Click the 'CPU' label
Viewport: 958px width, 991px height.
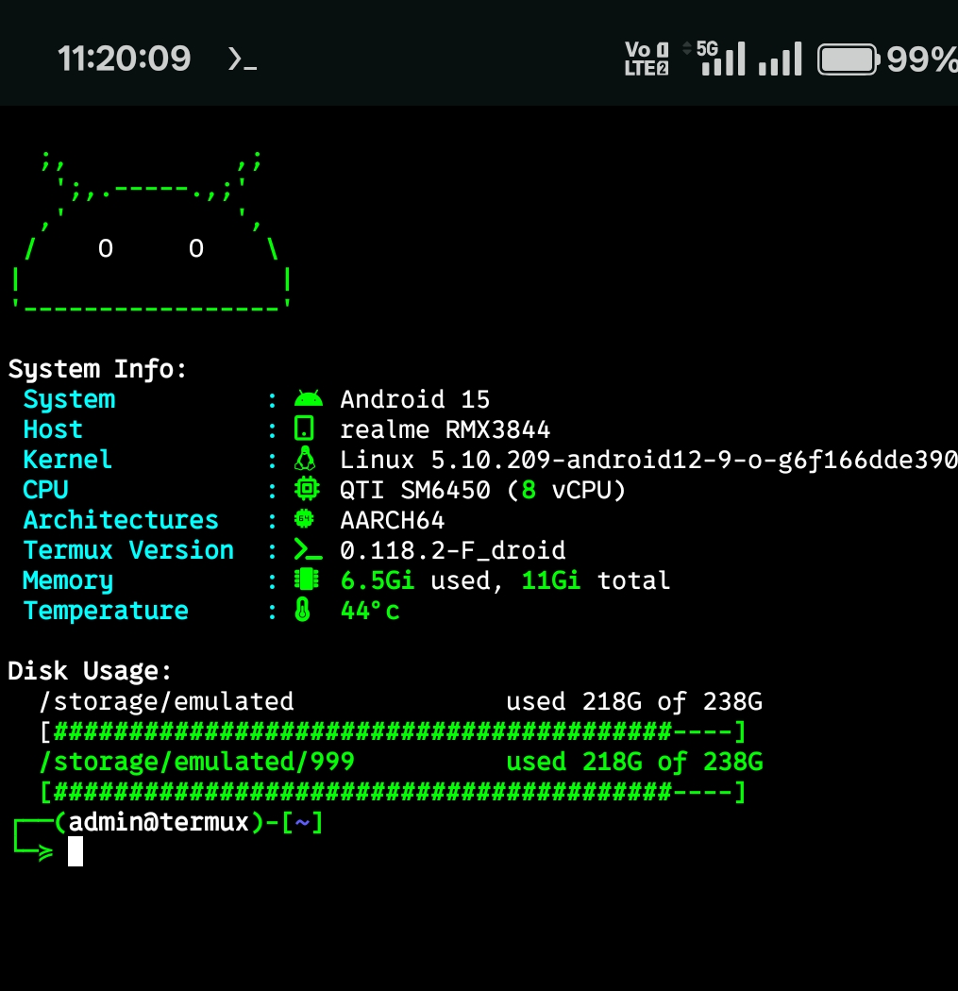(45, 490)
